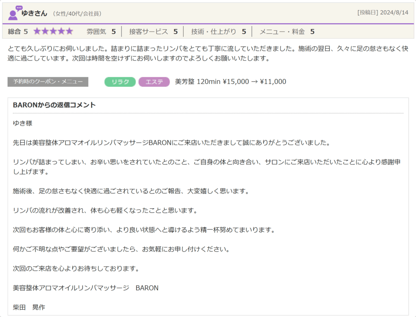This screenshot has width=416, height=317.
Task: Click line 次回のご来店を心よりお待ちしております
Action: [x=76, y=268]
